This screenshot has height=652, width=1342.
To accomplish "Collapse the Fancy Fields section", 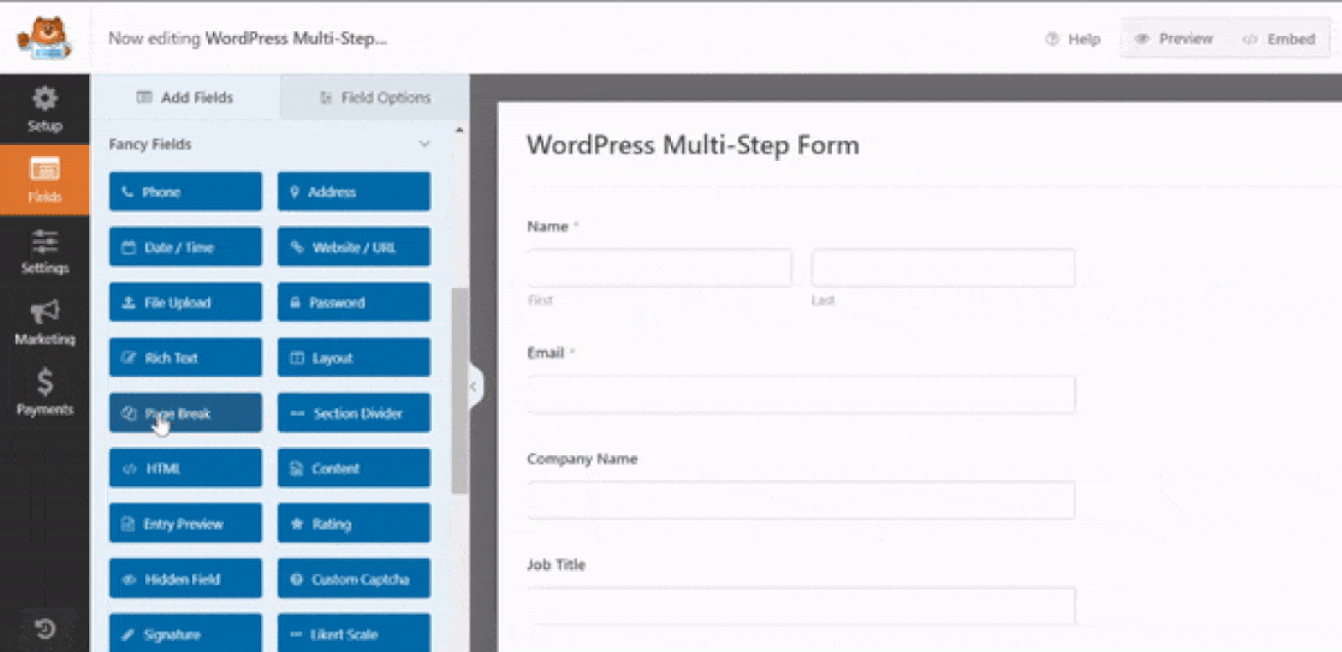I will pyautogui.click(x=424, y=144).
